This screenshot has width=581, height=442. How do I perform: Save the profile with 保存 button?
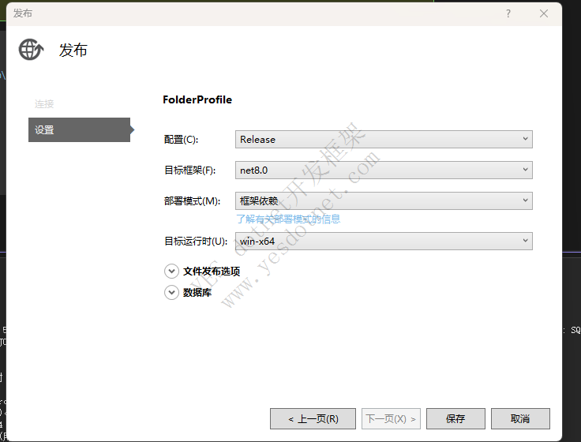pyautogui.click(x=455, y=418)
